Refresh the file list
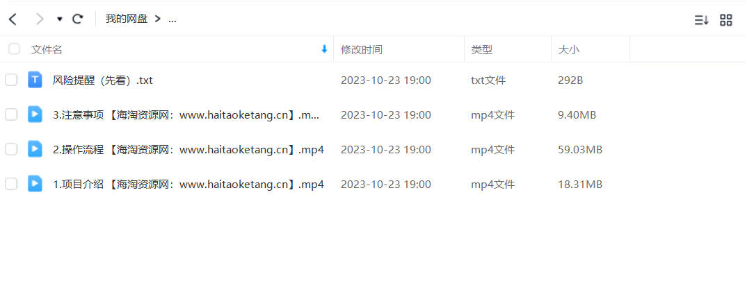This screenshot has height=299, width=747. tap(78, 19)
